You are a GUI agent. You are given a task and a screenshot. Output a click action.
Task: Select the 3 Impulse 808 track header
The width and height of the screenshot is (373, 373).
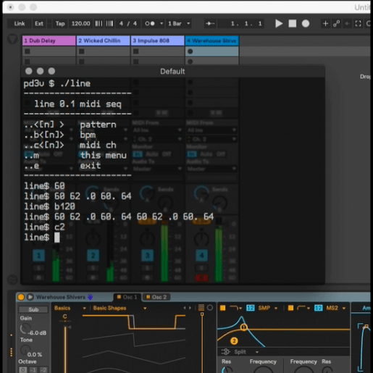coord(158,41)
